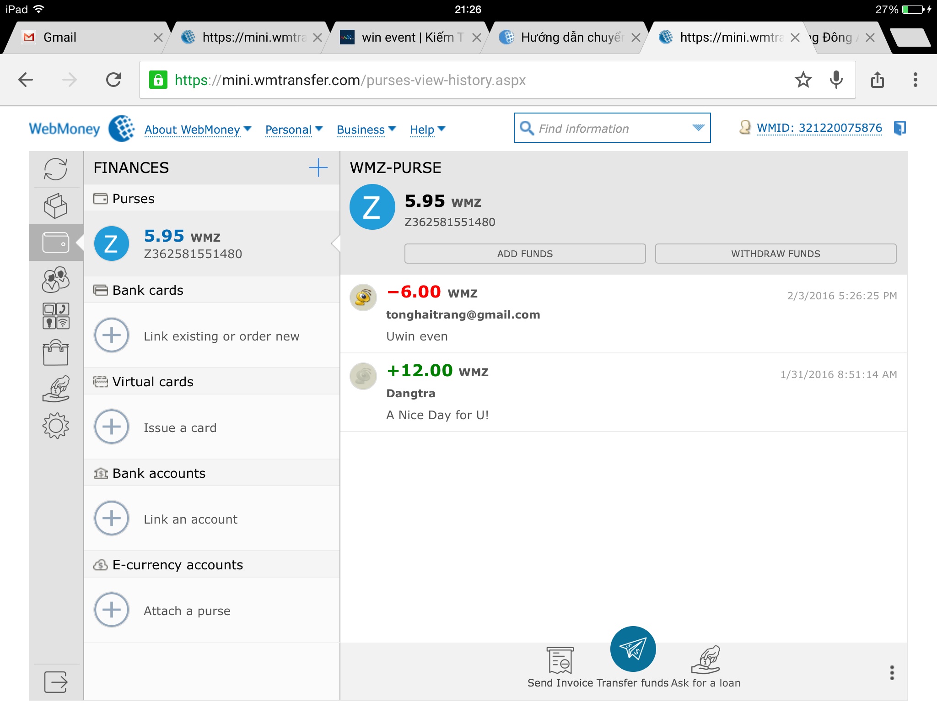Click the purse number Z362581551480 in header
The image size is (937, 703).
click(x=450, y=222)
